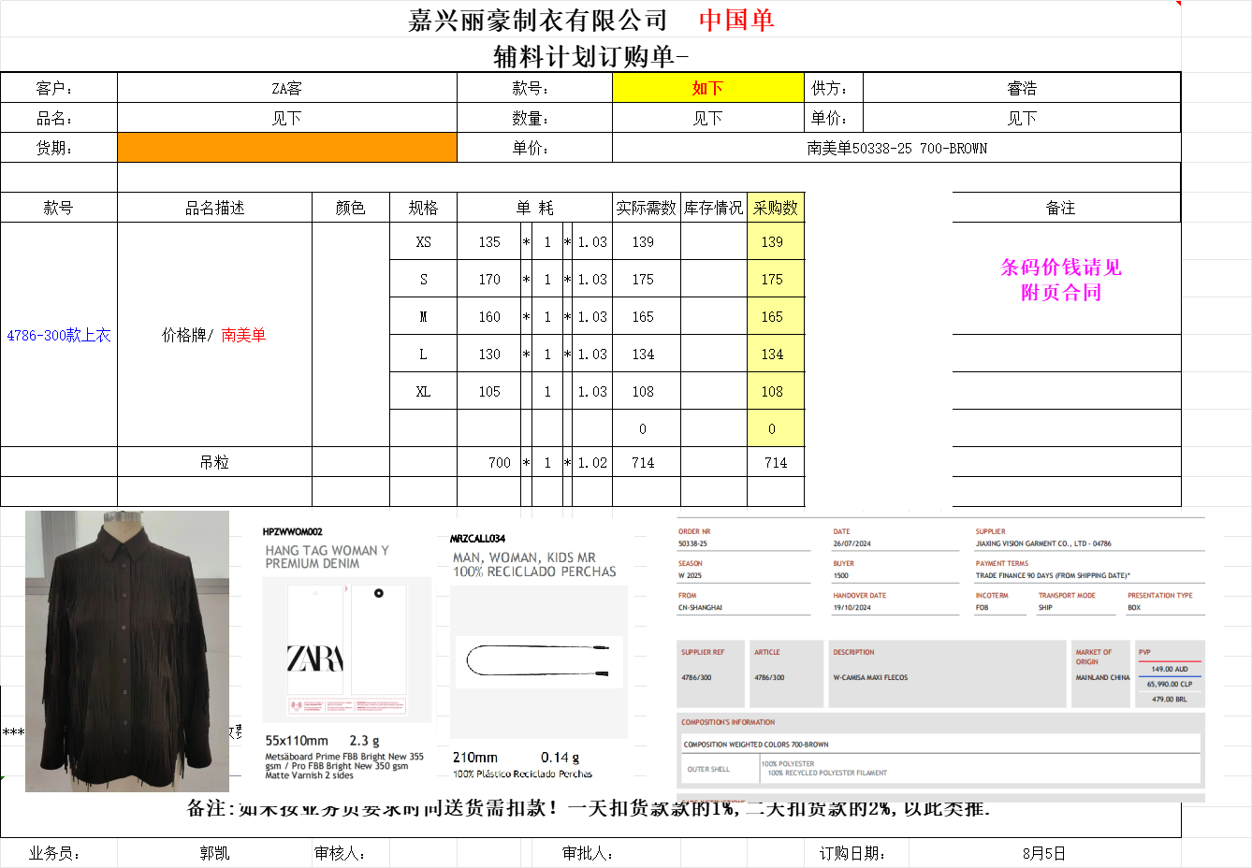This screenshot has width=1252, height=868.
Task: Click the 南美单50338-25 700-BROWN cell
Action: (x=895, y=148)
